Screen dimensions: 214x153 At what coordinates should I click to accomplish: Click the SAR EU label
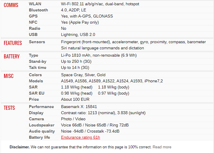(36, 93)
